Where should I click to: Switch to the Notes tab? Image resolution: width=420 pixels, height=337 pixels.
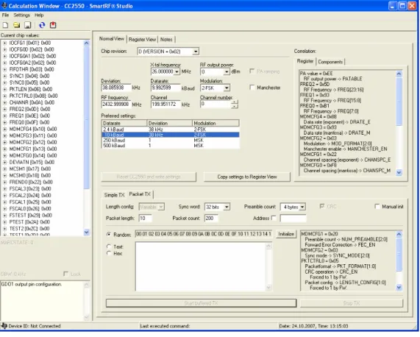click(x=166, y=40)
